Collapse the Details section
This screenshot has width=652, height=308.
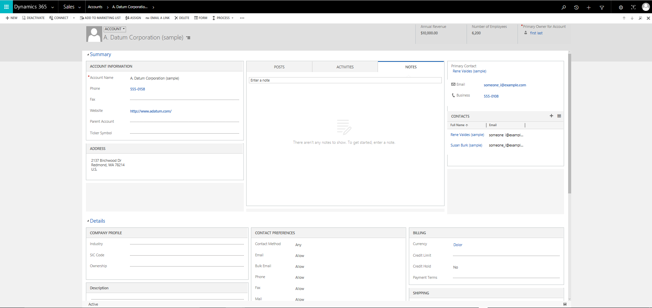point(88,221)
